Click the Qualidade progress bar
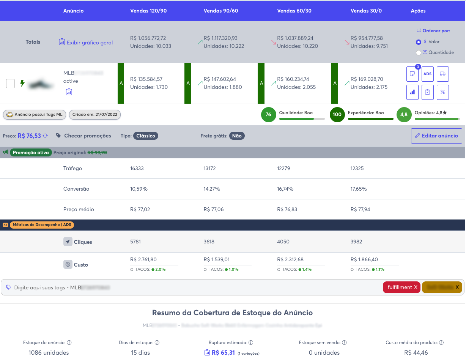The height and width of the screenshot is (360, 466). 302,119
